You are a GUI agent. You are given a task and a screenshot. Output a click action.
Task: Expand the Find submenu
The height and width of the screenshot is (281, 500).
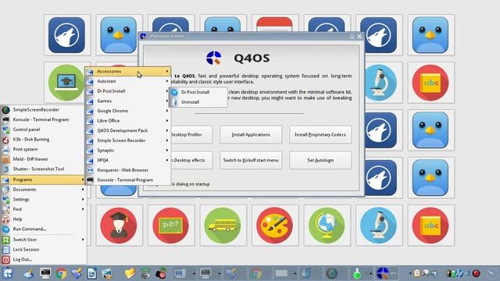[43, 209]
